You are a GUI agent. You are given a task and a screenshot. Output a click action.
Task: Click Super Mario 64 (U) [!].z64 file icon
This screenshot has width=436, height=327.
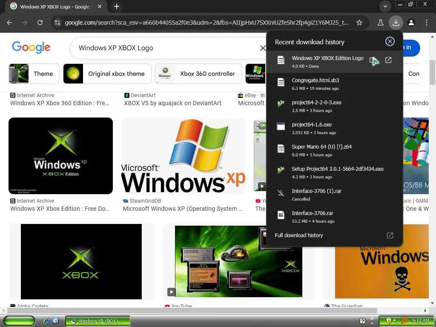(x=281, y=149)
